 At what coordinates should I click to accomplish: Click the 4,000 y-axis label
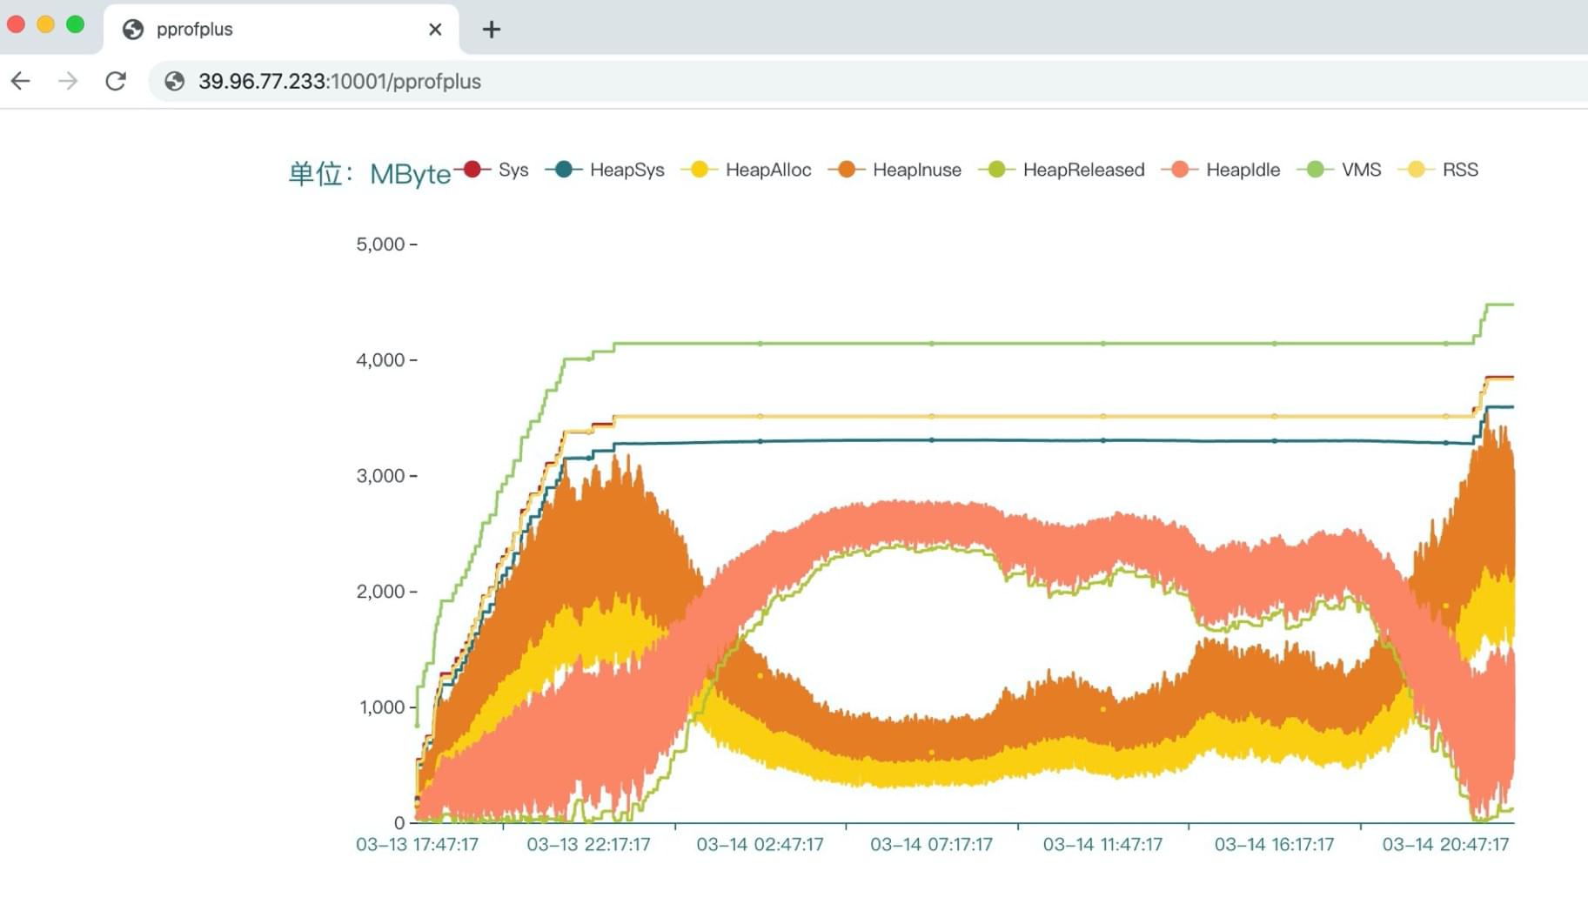click(x=380, y=360)
